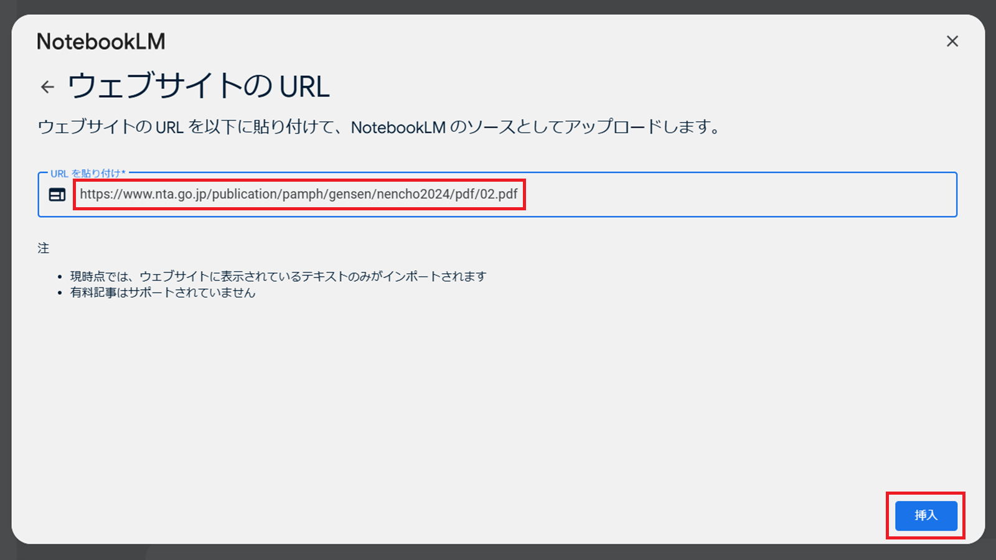Select the description text about uploading sources
This screenshot has height=560, width=996.
(380, 127)
